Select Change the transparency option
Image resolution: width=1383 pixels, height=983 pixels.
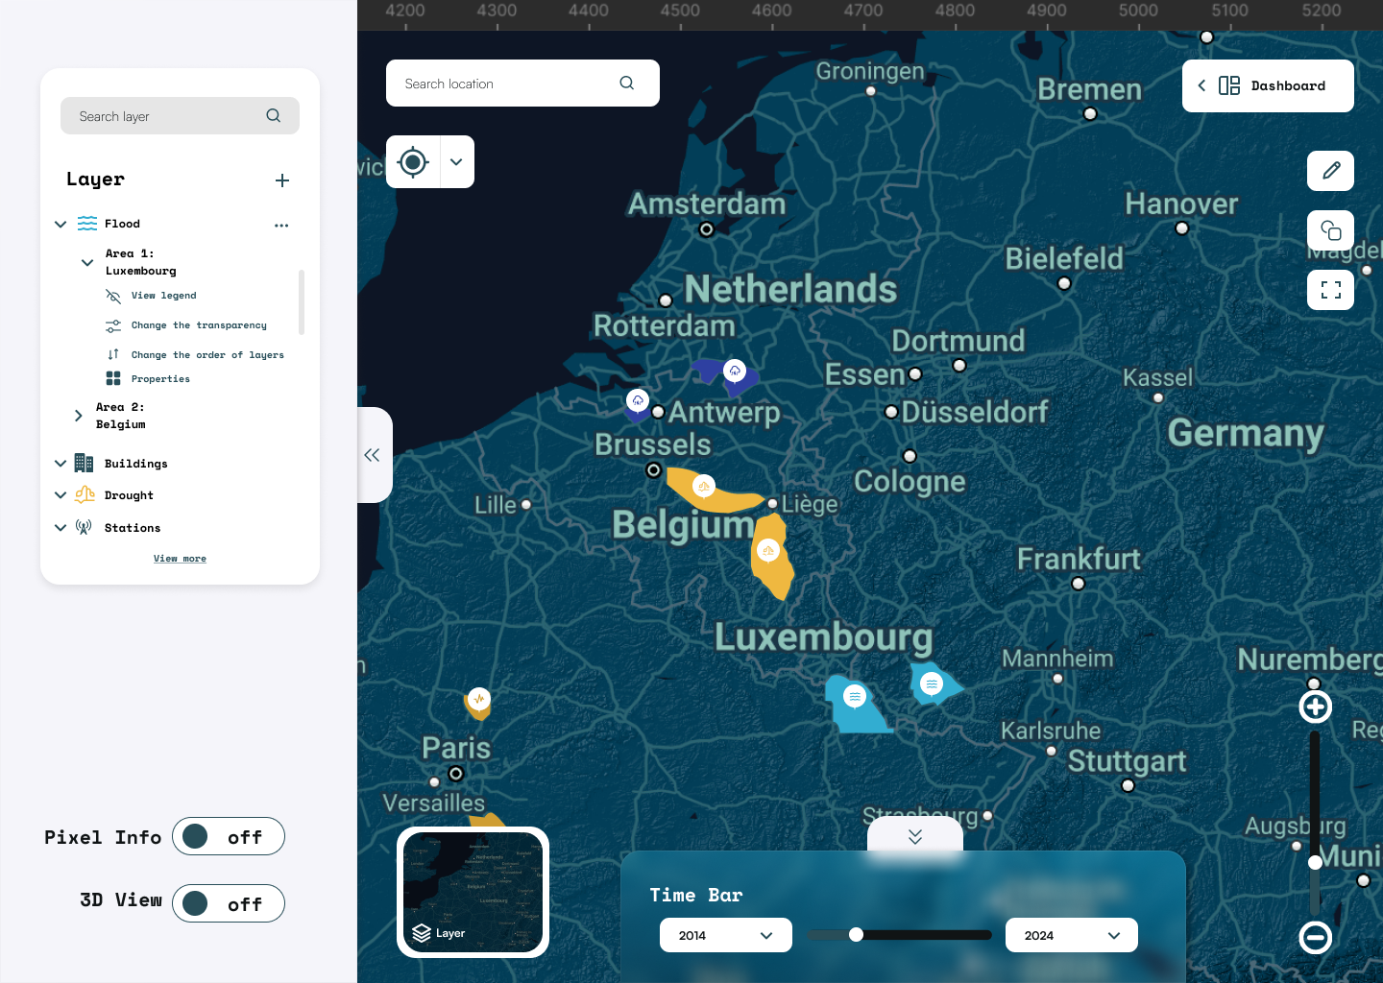click(x=199, y=325)
